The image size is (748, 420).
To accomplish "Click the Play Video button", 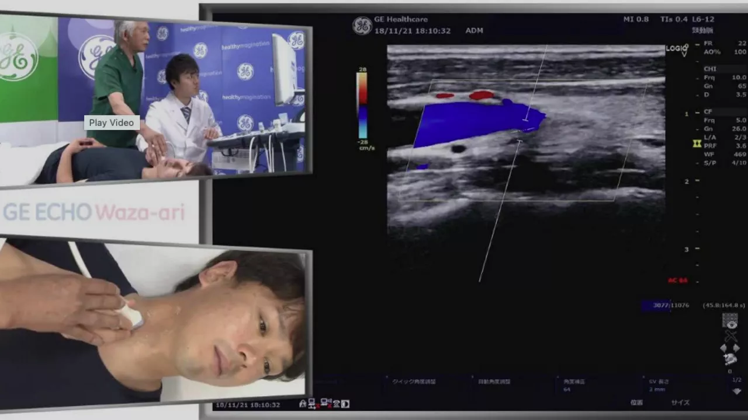I will point(111,123).
